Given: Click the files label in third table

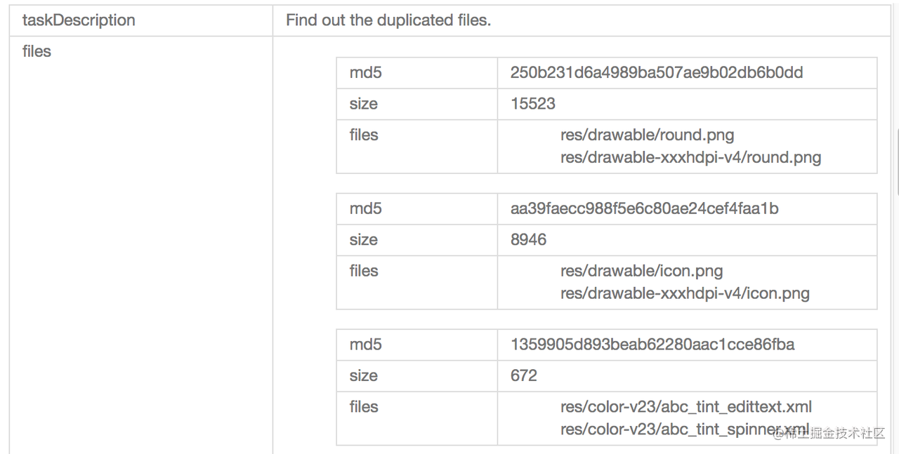Looking at the screenshot, I should tap(364, 406).
